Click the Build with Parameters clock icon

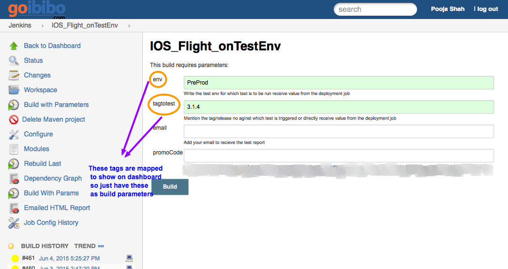13,105
